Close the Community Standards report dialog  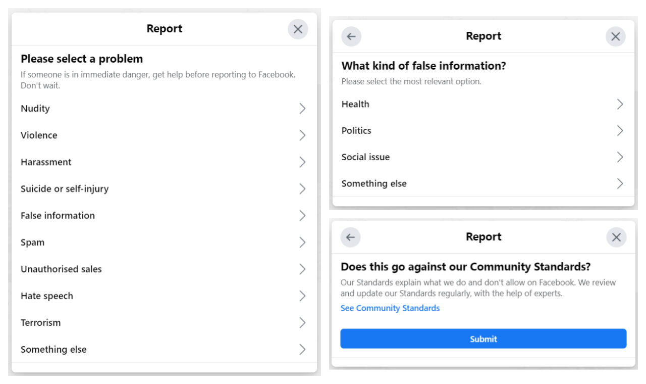pos(616,237)
